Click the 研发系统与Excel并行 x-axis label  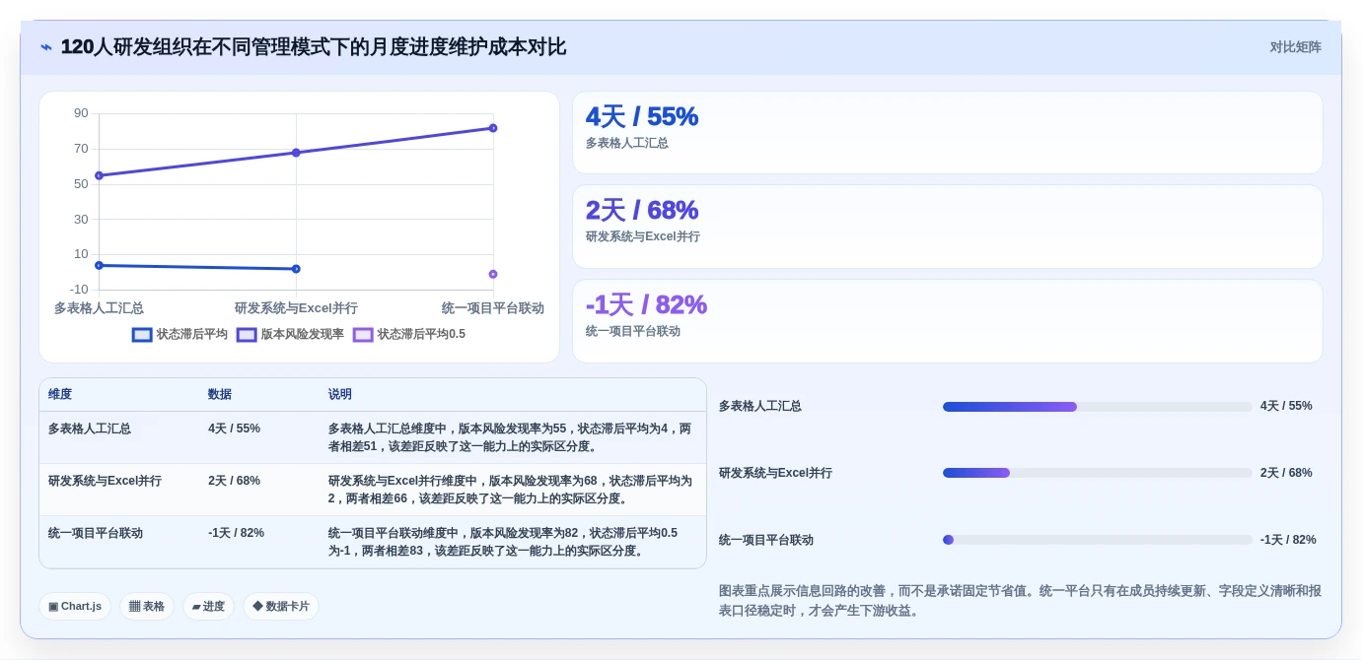coord(296,308)
